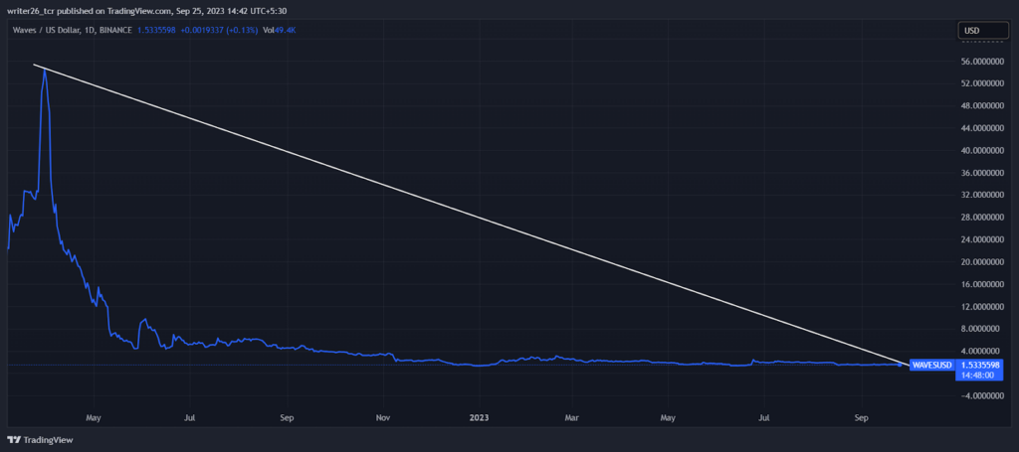Click the countdown timer 14:48:00 label
The width and height of the screenshot is (1019, 452).
pos(979,376)
